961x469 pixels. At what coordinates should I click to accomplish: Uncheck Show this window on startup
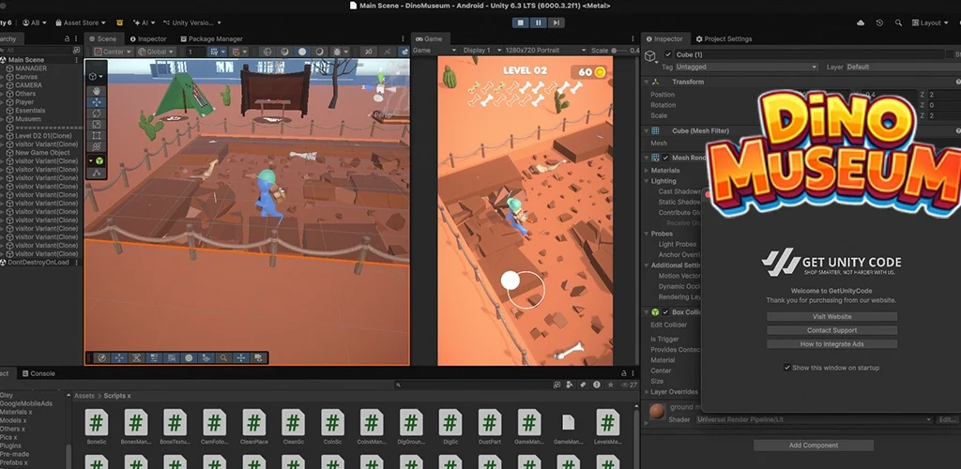787,368
